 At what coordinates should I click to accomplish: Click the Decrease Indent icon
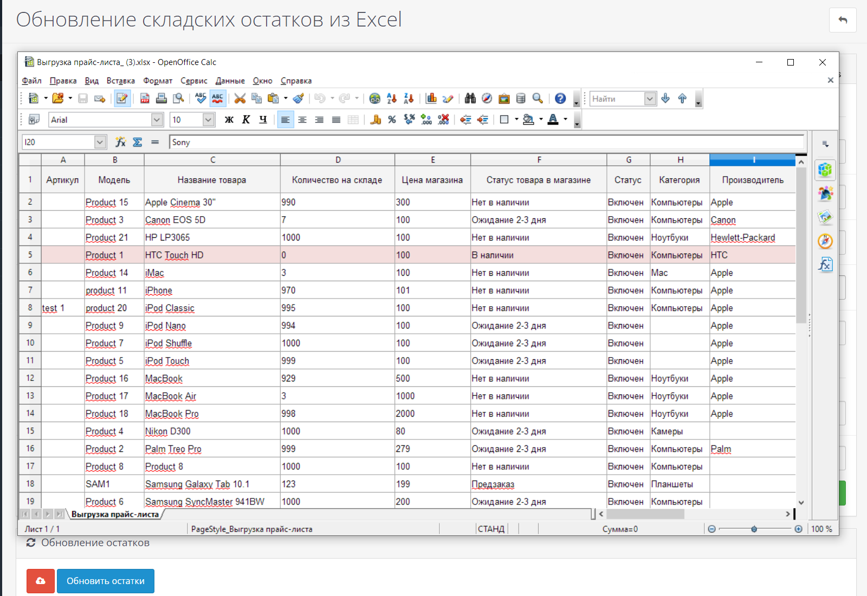tap(465, 120)
